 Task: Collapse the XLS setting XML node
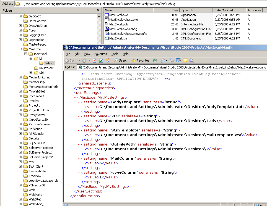[79, 116]
